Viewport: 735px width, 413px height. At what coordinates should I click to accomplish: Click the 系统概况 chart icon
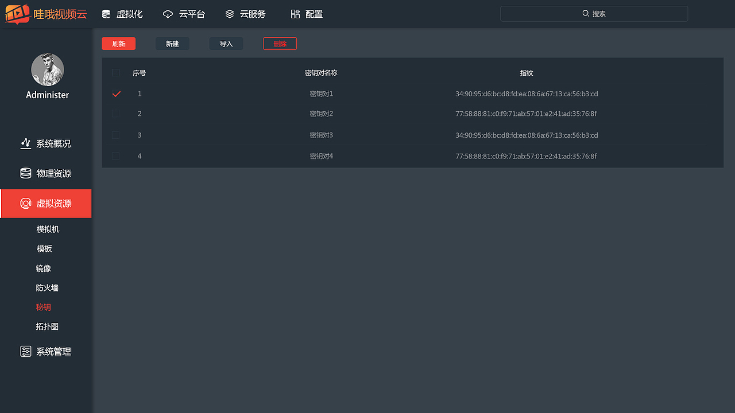[26, 143]
